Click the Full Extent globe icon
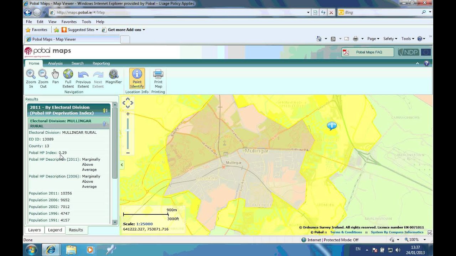This screenshot has width=456, height=256. (68, 74)
